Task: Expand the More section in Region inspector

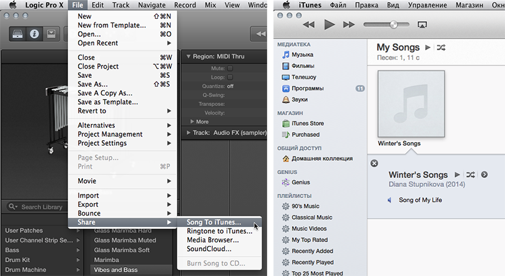Action: (192, 121)
